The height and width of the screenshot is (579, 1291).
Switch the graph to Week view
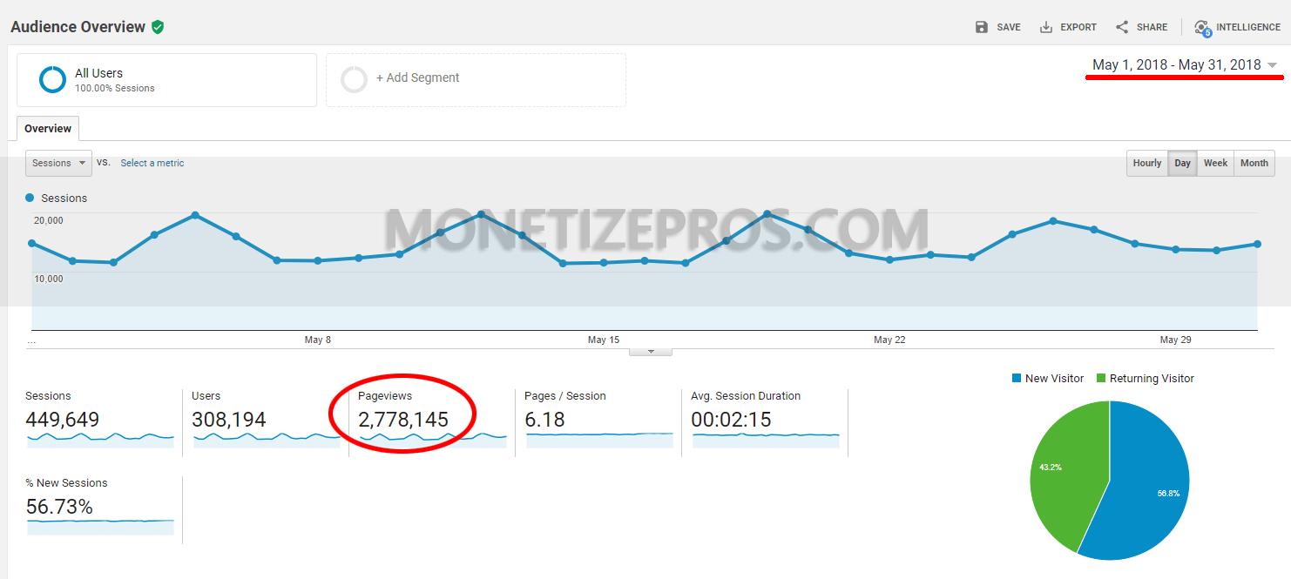(1215, 163)
